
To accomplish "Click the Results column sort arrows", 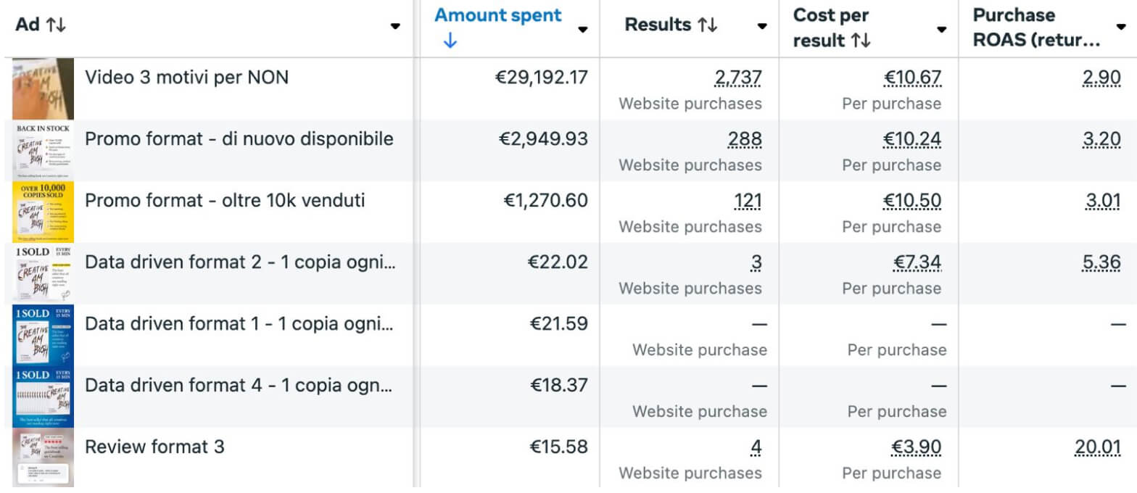I will [707, 25].
